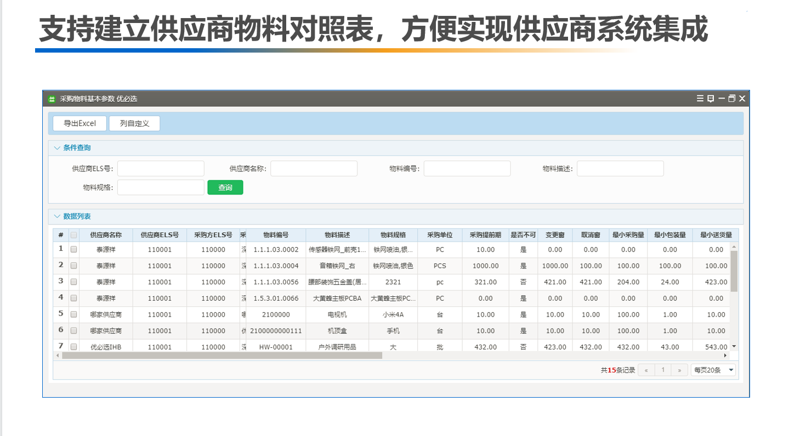
Task: Click the vertical scrollbar down arrow
Action: click(734, 347)
